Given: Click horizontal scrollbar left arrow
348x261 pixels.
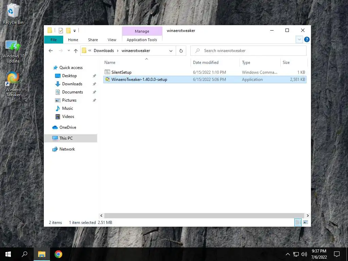Looking at the screenshot, I should (x=101, y=215).
